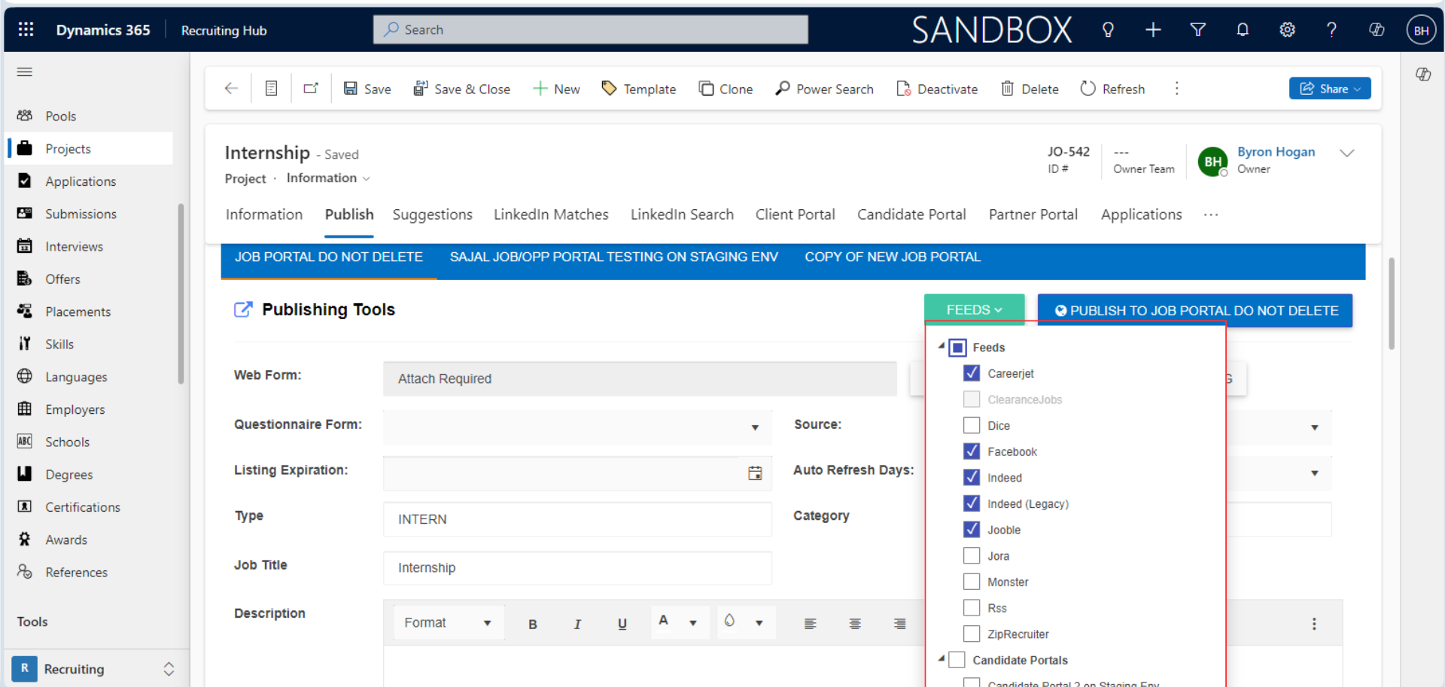The width and height of the screenshot is (1445, 687).
Task: Open the advanced find filter icon
Action: pos(1197,29)
